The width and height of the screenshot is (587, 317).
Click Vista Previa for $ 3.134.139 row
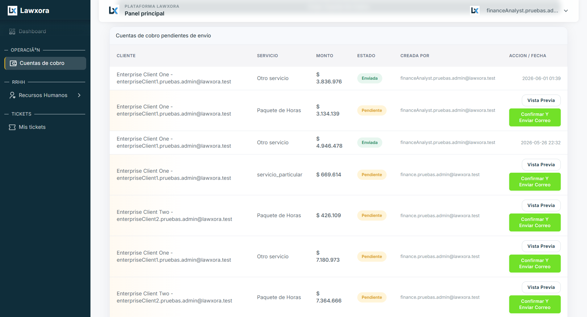[x=541, y=100]
